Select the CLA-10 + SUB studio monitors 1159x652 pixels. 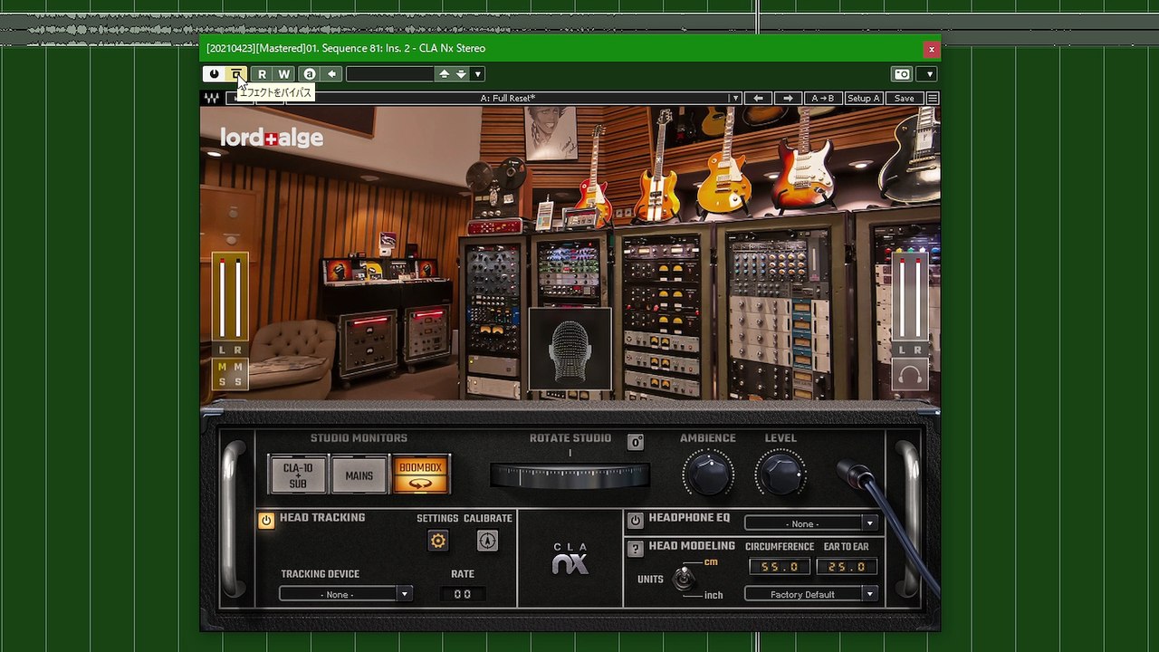pos(298,475)
